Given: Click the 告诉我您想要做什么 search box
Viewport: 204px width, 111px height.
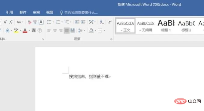Looking at the screenshot, I should pos(79,13).
